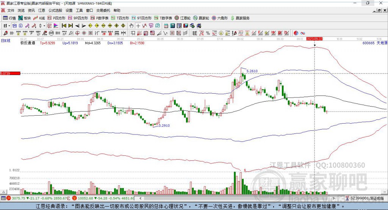Open the calendar date icon
This screenshot has height=210, width=388.
click(x=166, y=26)
